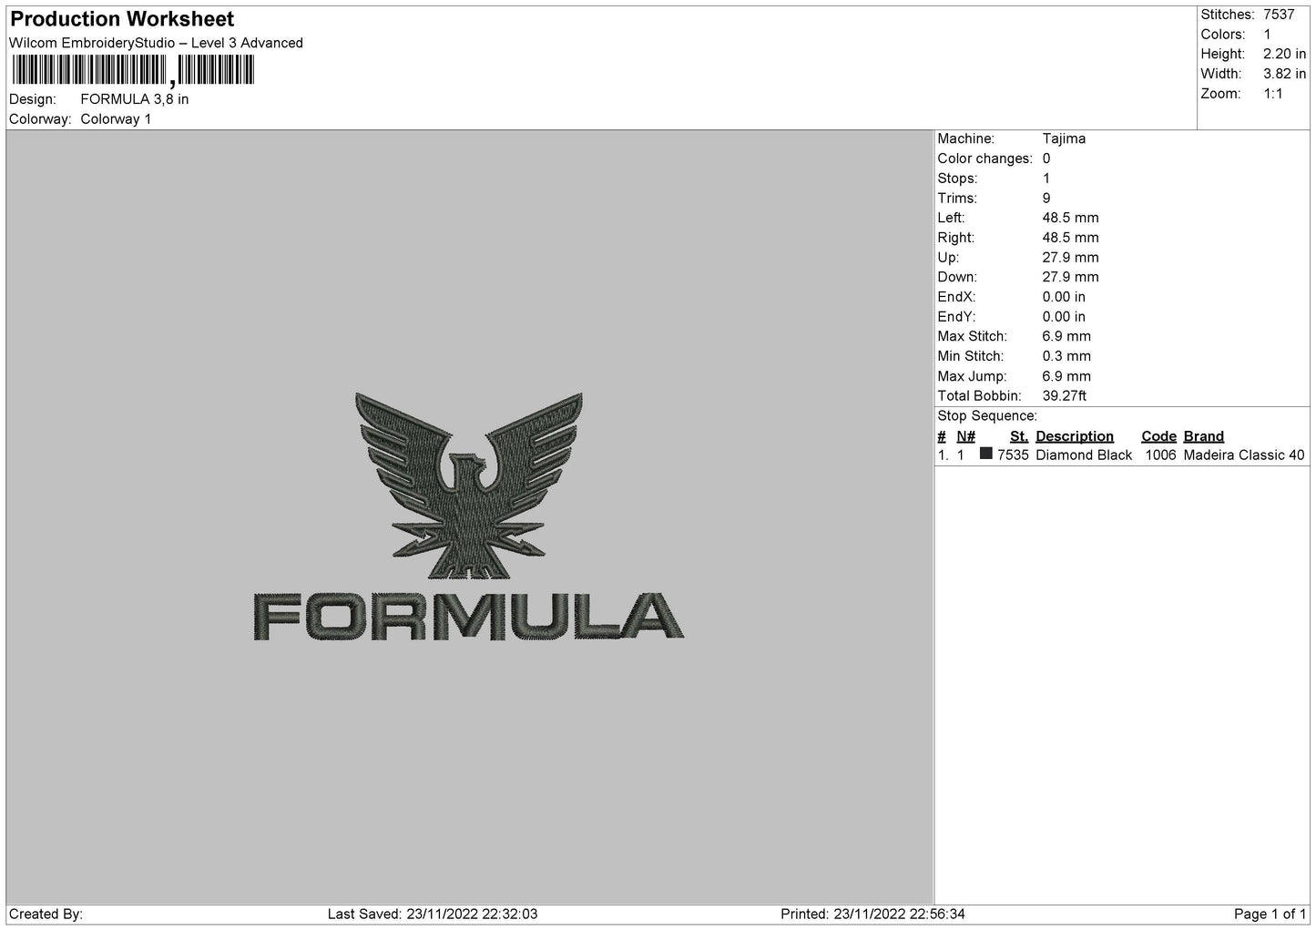Viewport: 1316px width, 930px height.
Task: Click the Description column header
Action: [x=1075, y=436]
